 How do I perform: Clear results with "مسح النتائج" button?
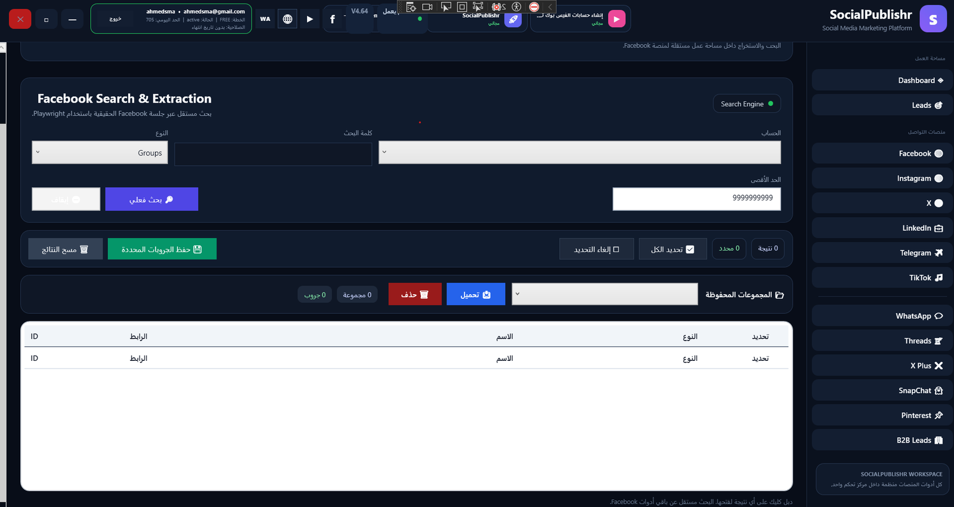point(66,249)
